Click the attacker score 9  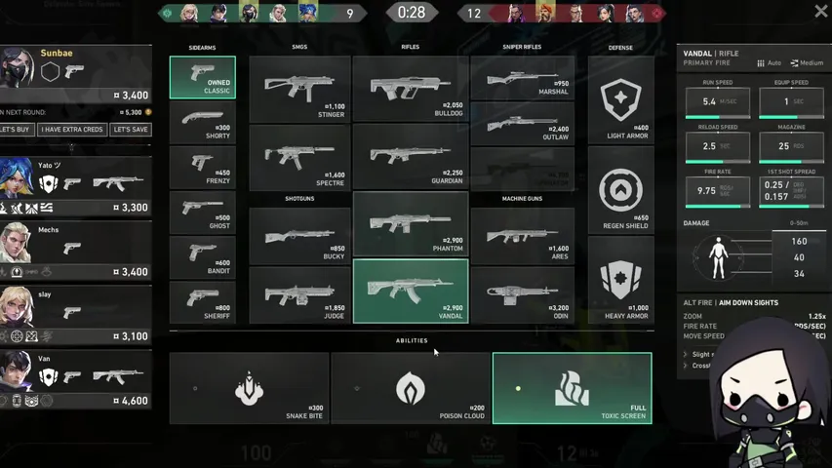(349, 14)
